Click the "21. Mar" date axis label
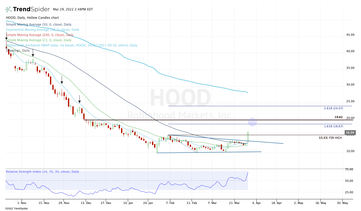Viewport: 361px width, 211px height. point(234,203)
